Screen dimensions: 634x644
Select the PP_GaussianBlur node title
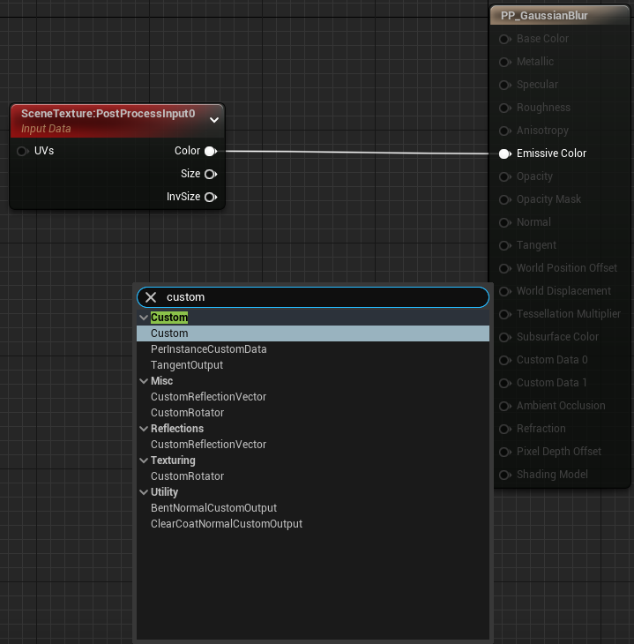click(x=544, y=16)
